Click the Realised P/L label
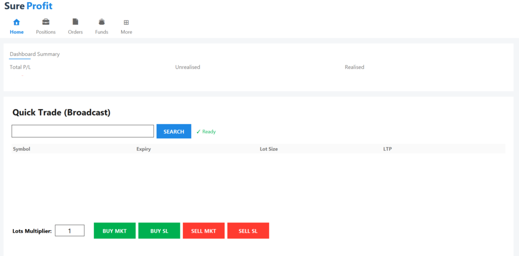 point(354,67)
